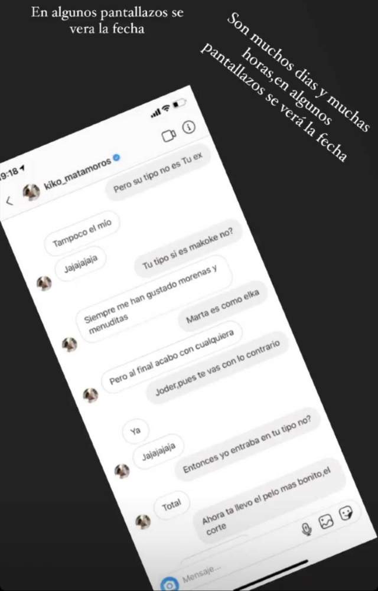Screen dimensions: 378x591
Task: Tap the blue camera icon in message bar
Action: [x=170, y=585]
